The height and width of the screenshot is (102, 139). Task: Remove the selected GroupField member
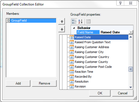click(44, 83)
